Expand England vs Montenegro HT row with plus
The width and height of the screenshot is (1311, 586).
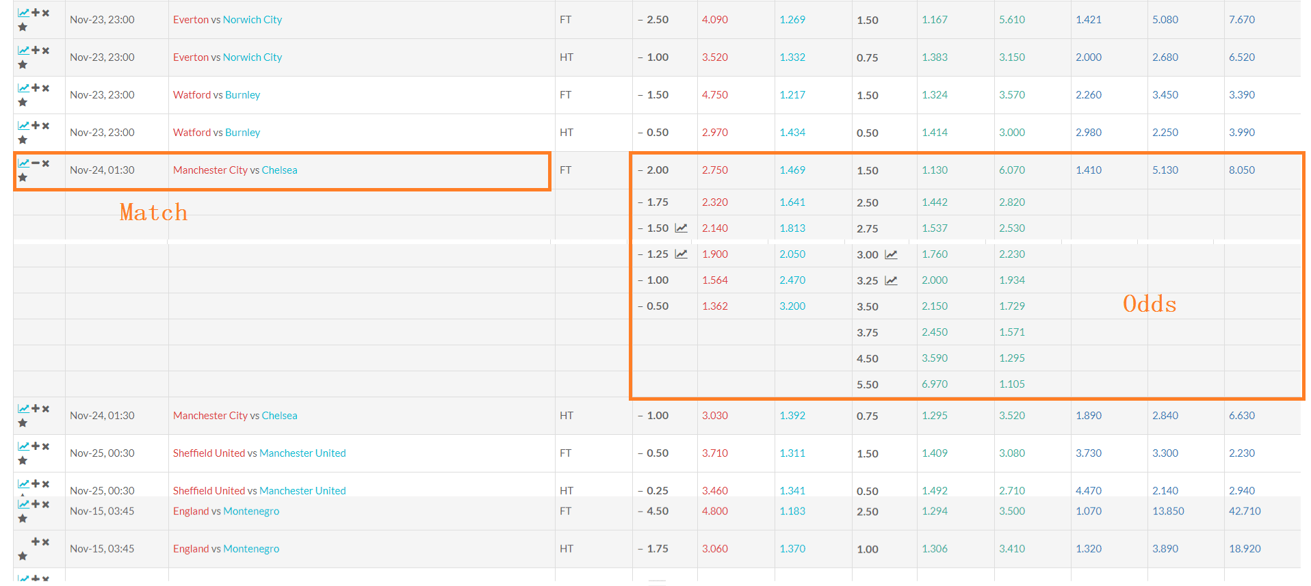pyautogui.click(x=36, y=542)
